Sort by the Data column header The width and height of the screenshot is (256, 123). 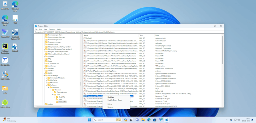tap(174, 35)
